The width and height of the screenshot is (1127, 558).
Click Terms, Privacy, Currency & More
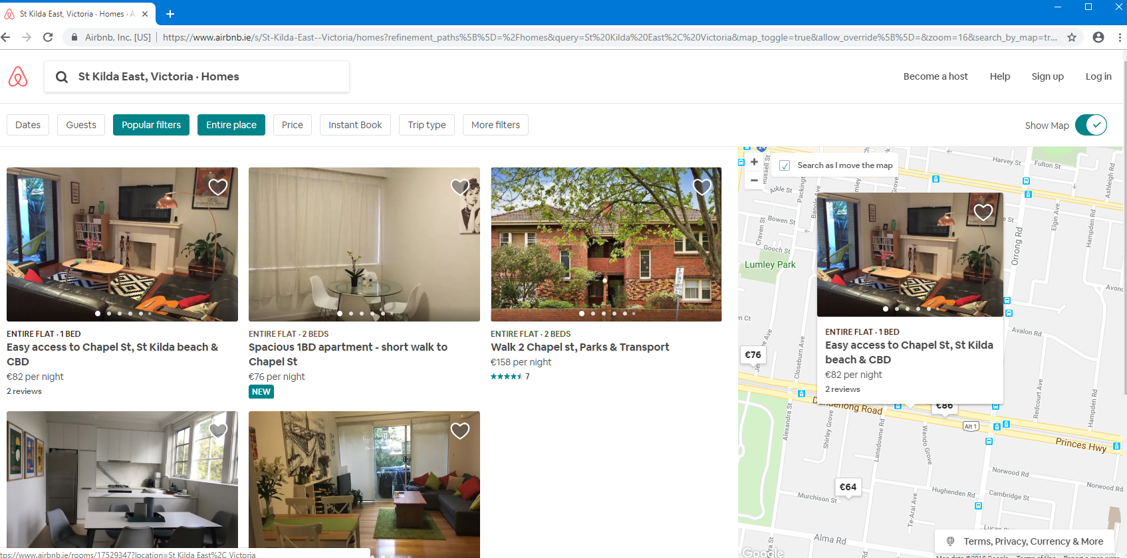[x=1033, y=541]
